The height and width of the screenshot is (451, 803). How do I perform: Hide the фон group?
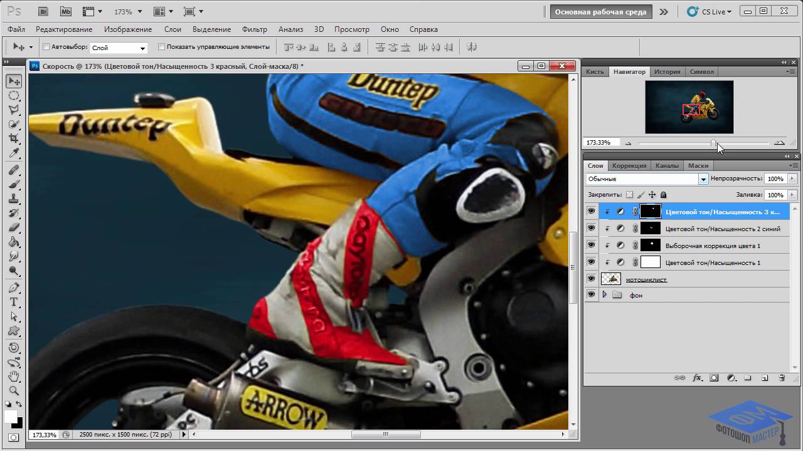591,294
